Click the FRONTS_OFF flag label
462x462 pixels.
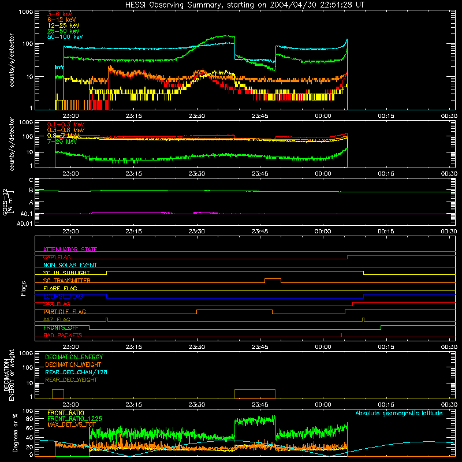click(61, 327)
